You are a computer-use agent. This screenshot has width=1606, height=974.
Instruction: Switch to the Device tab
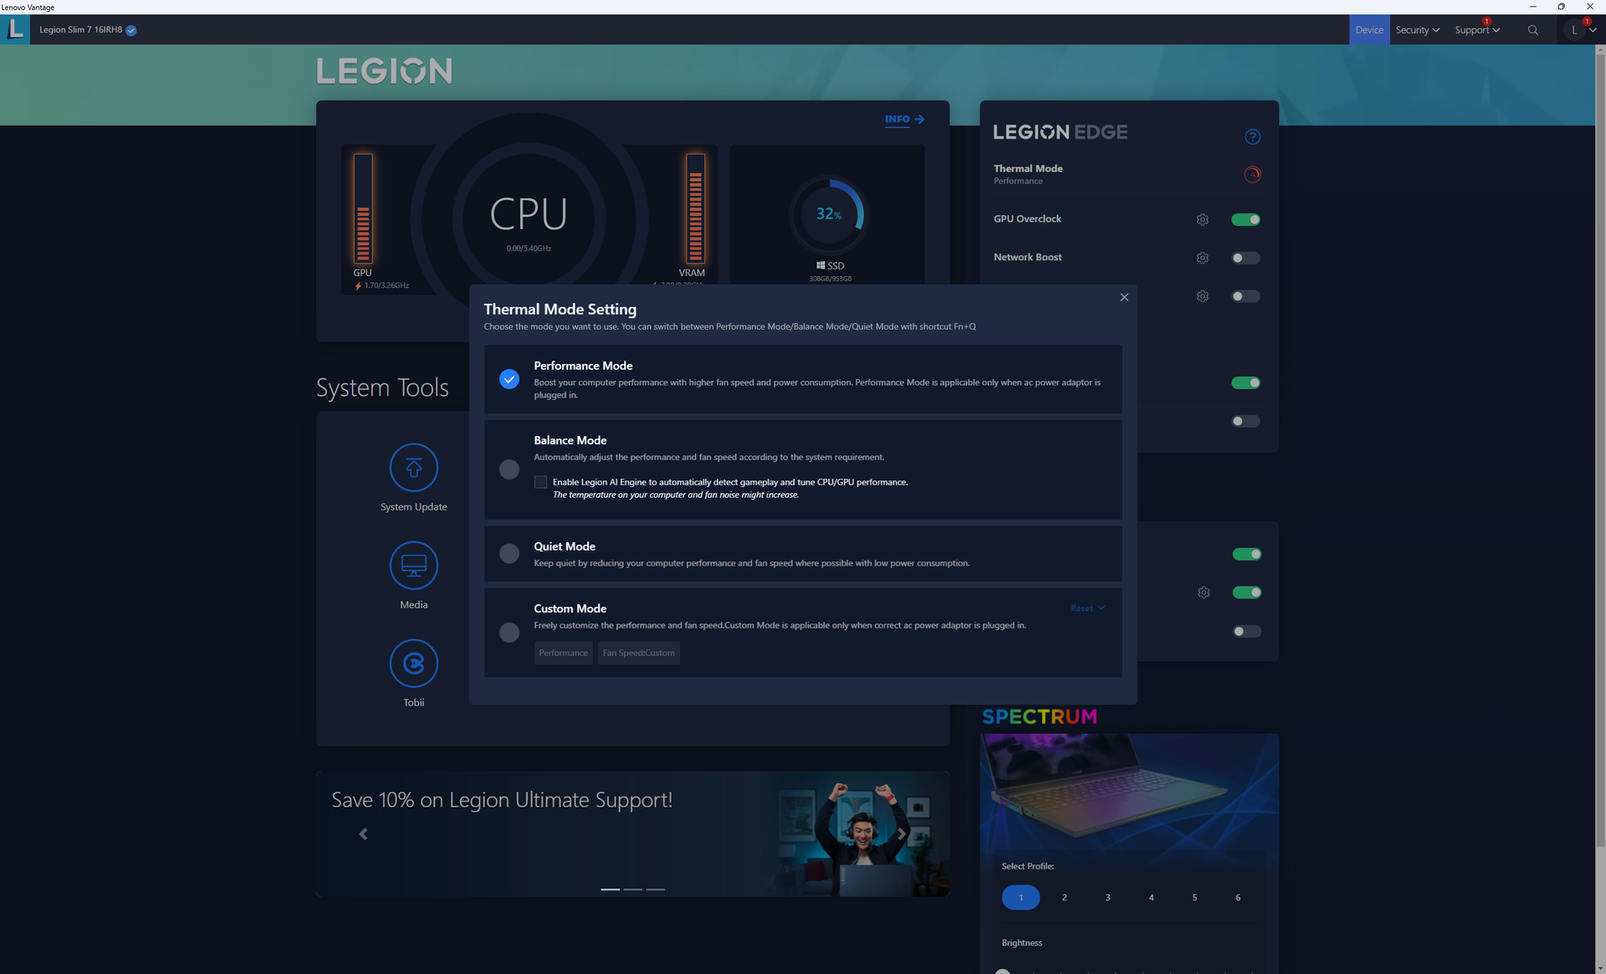(1368, 30)
